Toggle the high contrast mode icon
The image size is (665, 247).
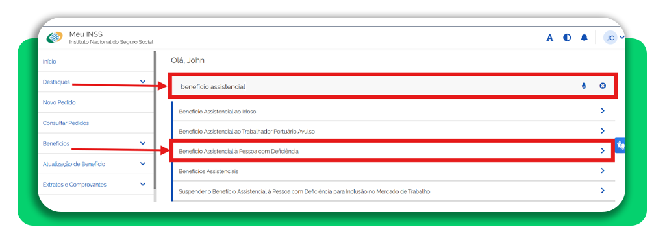point(567,38)
